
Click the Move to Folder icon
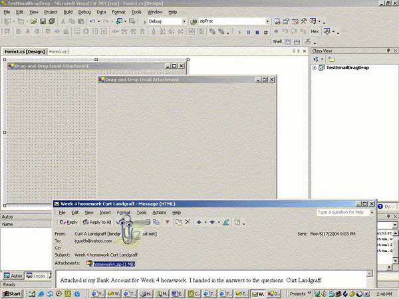coord(179,222)
